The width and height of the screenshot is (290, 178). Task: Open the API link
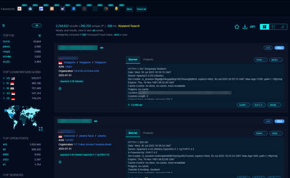(253, 27)
